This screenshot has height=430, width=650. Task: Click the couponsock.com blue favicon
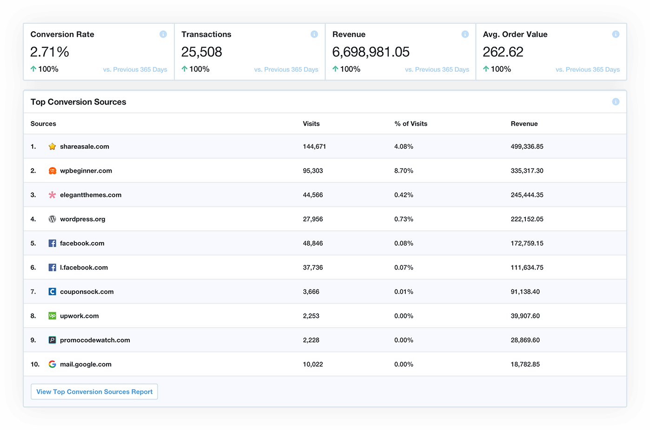click(x=53, y=292)
